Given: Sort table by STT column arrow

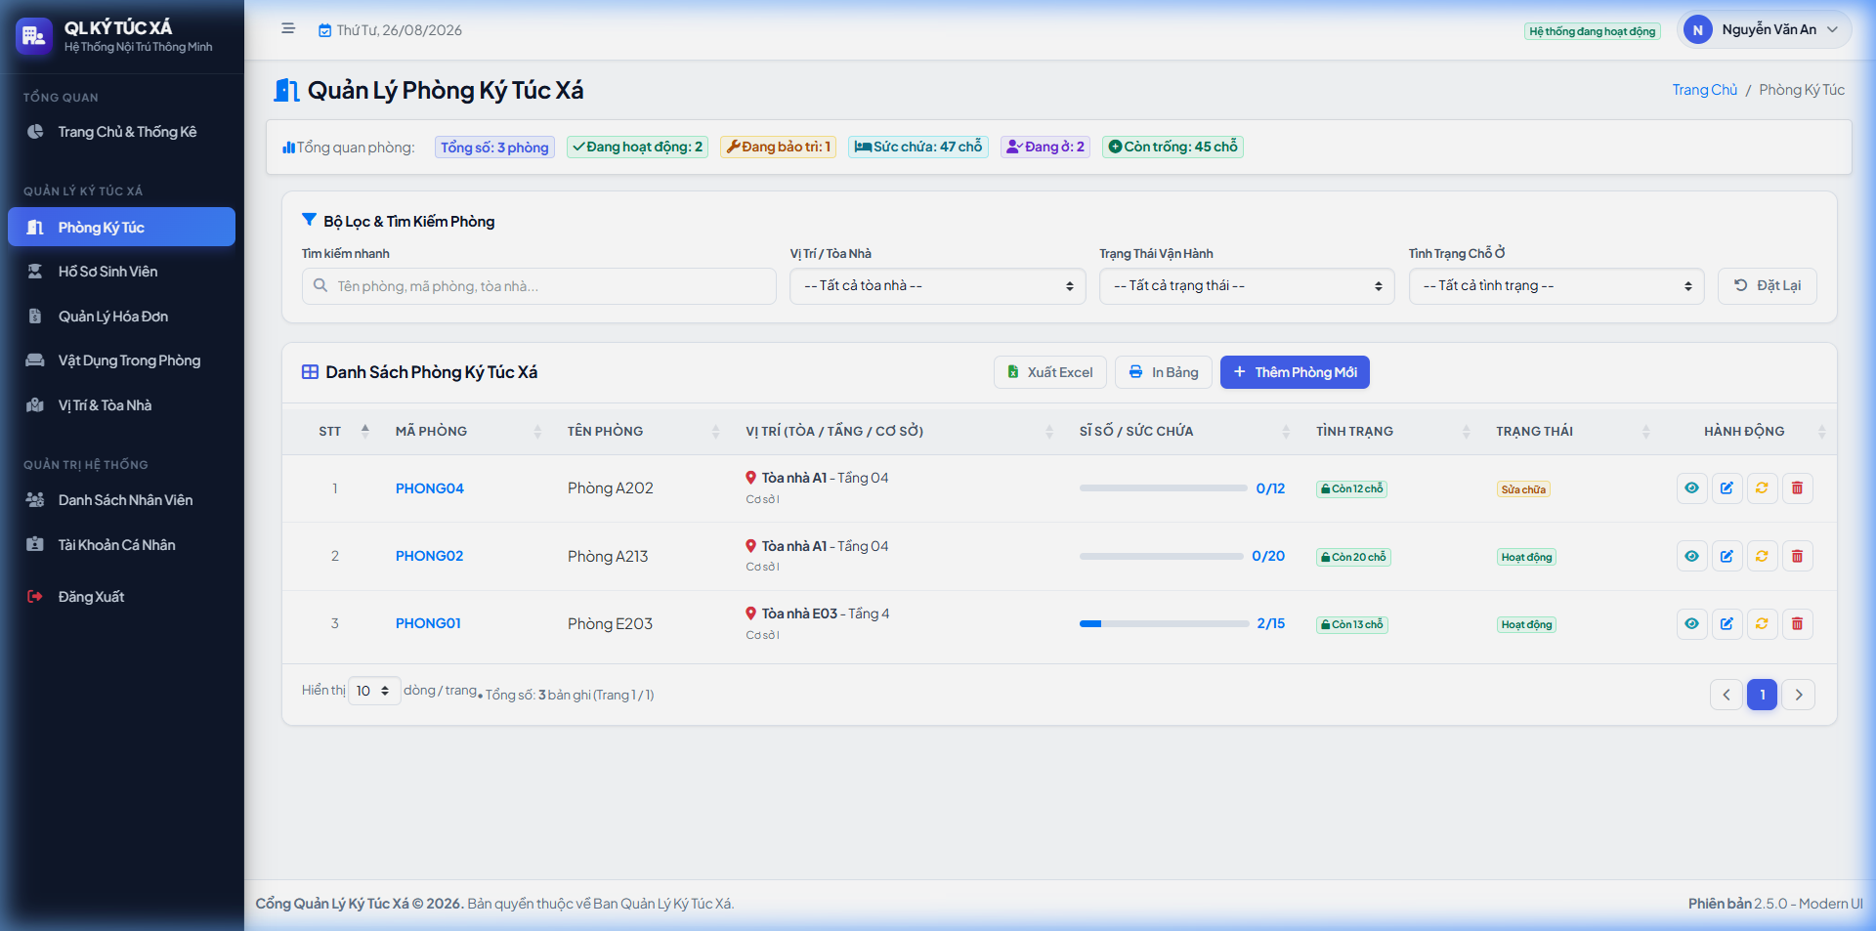Looking at the screenshot, I should click(364, 431).
